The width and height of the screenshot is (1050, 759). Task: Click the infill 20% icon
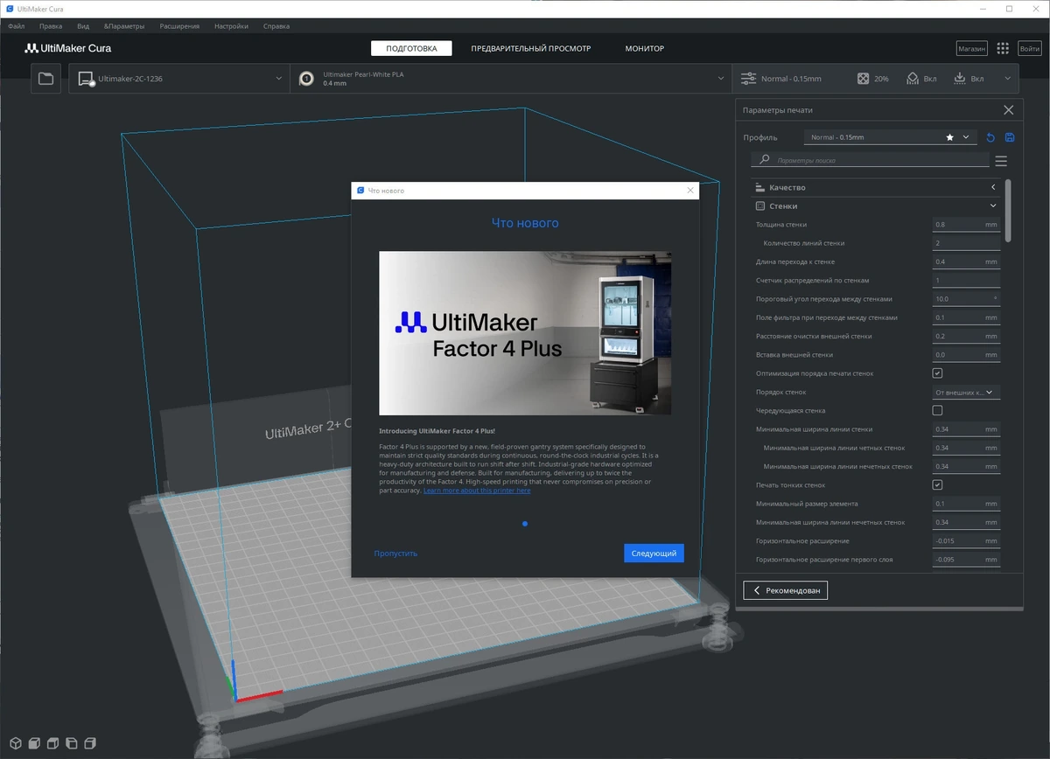tap(863, 79)
